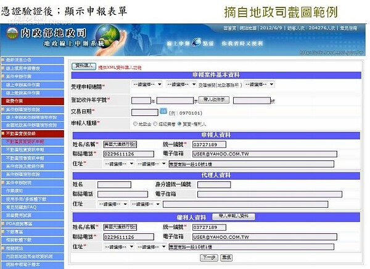Open 相關網站 in the sidebar
Viewport: 370px width, 269px height.
coord(32,248)
